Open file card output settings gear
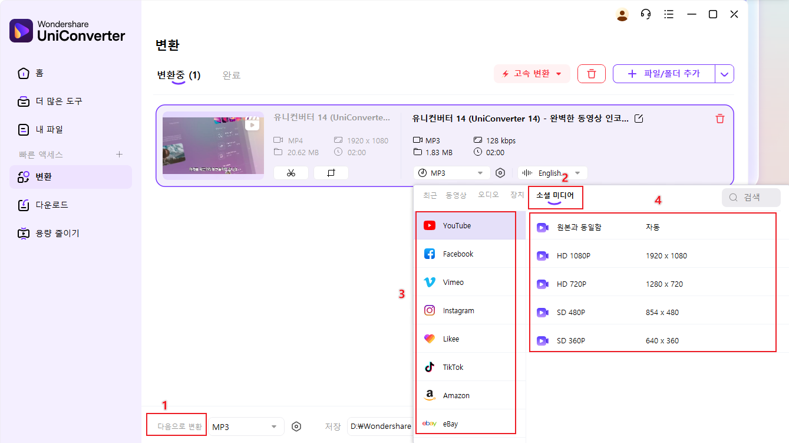The width and height of the screenshot is (789, 443). click(x=500, y=173)
